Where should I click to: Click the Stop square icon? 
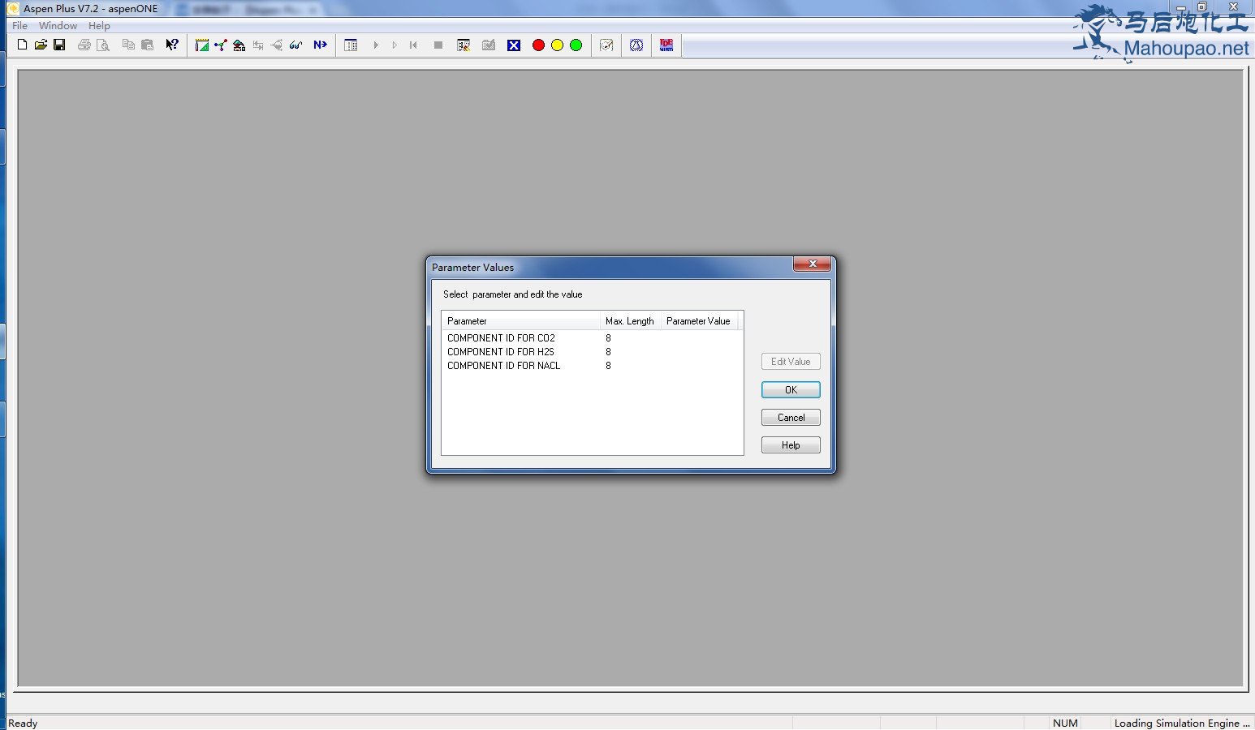[438, 45]
